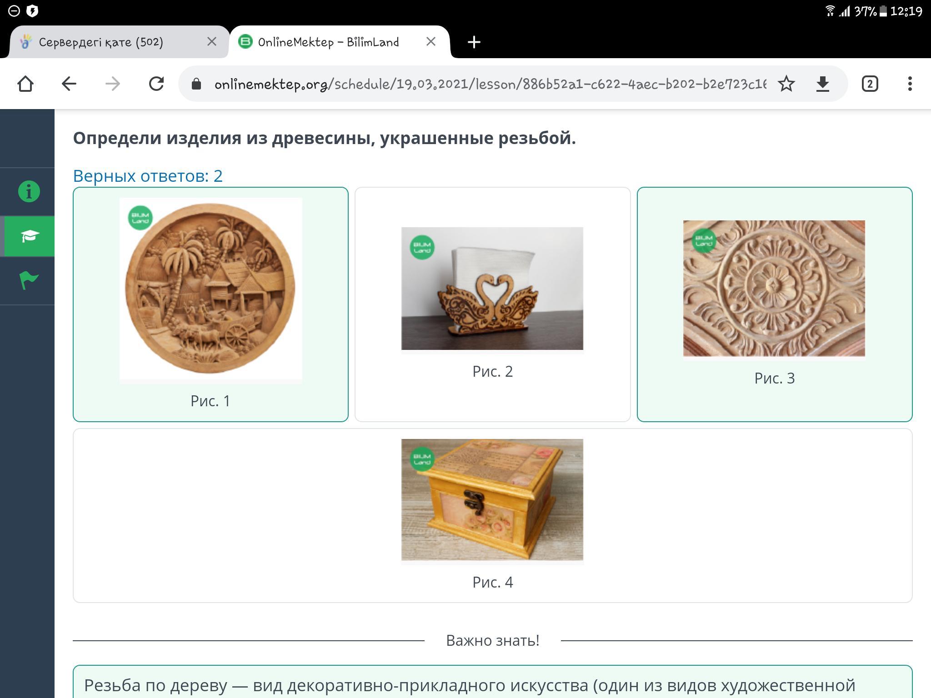Click the browser home icon
This screenshot has width=931, height=698.
25,84
